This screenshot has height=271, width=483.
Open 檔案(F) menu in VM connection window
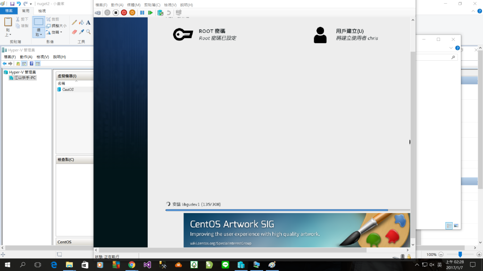coord(101,5)
